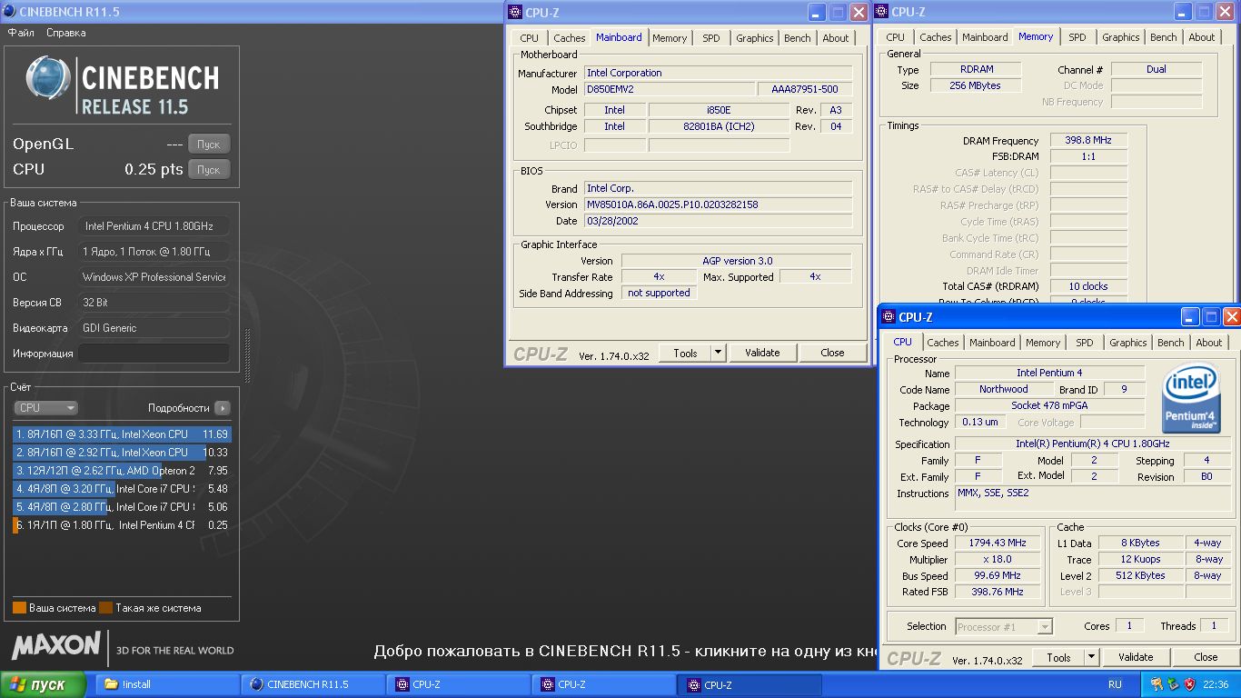This screenshot has width=1241, height=698.
Task: Click CPU-Z CPU window title icon
Action: tap(888, 317)
